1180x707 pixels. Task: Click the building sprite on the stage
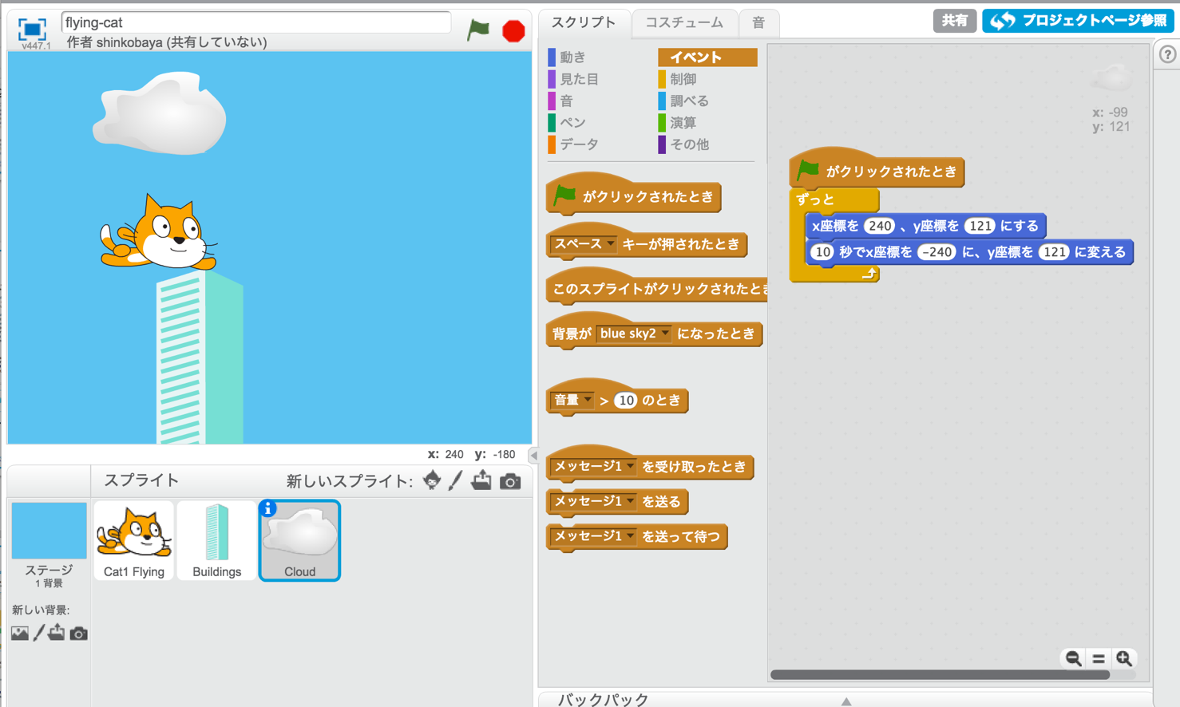click(x=200, y=357)
